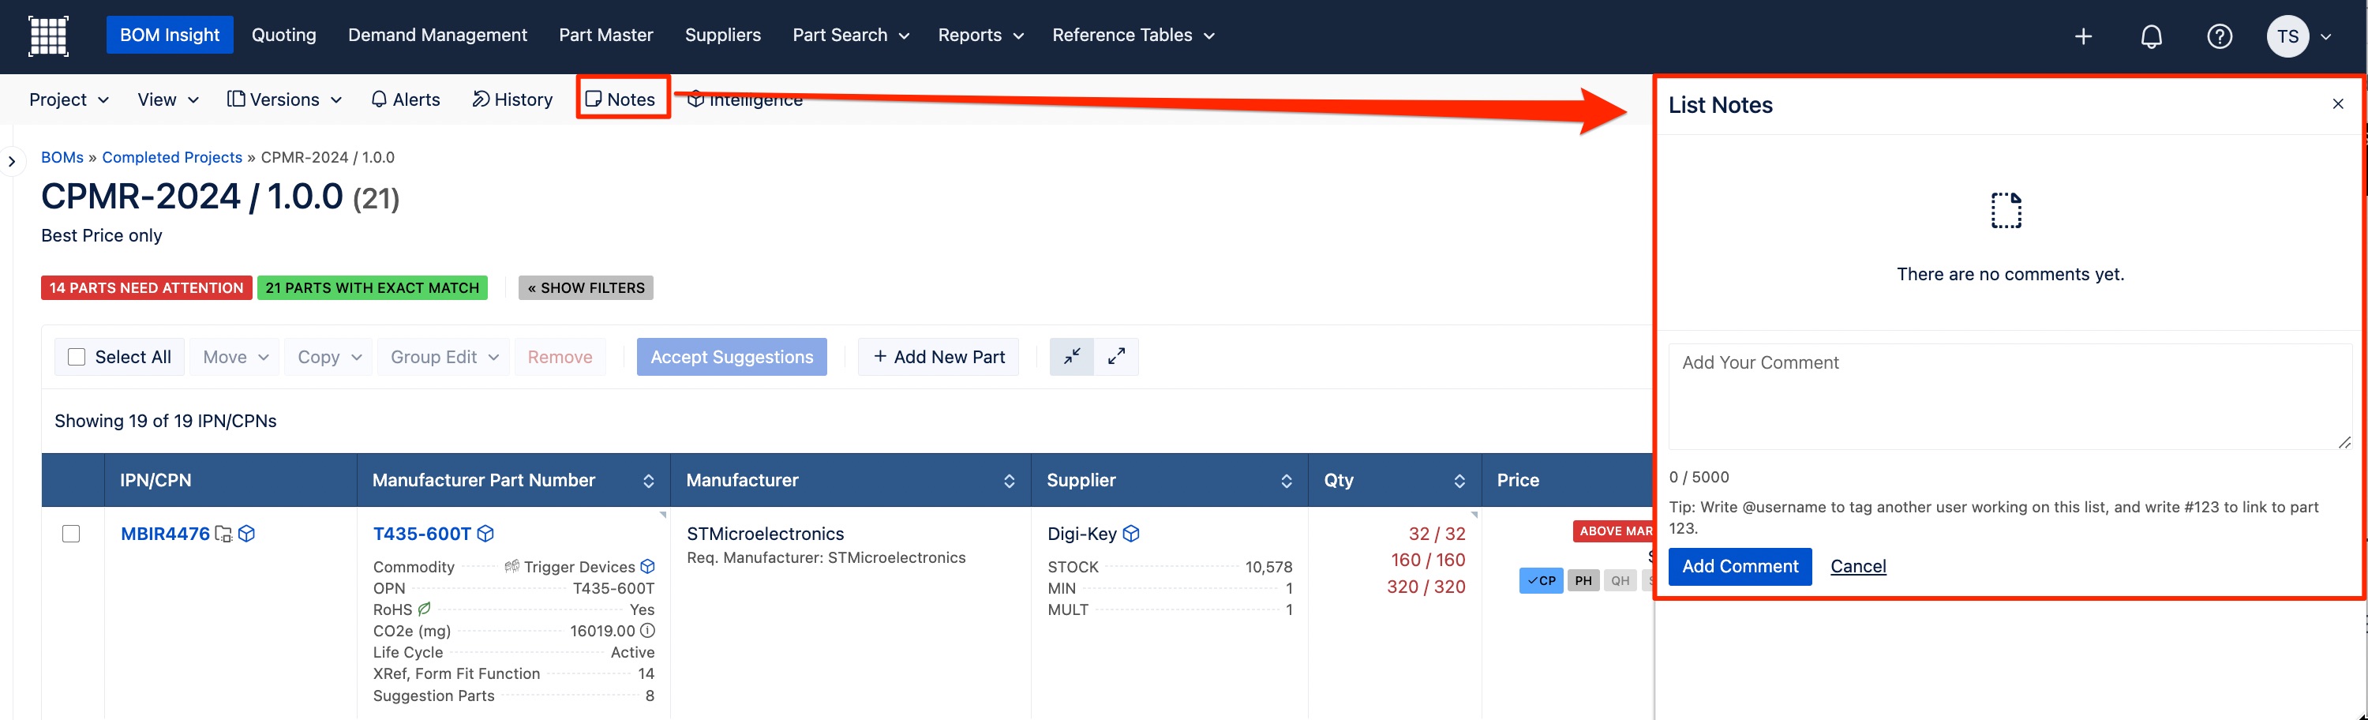This screenshot has height=720, width=2368.
Task: Click the cube icon beside Digi-Key
Action: (x=1130, y=534)
